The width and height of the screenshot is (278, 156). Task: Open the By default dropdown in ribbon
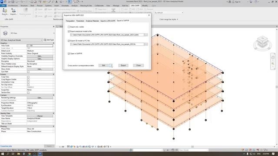[169, 13]
